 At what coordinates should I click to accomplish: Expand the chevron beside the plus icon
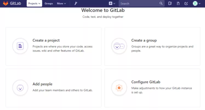tap(114, 4)
